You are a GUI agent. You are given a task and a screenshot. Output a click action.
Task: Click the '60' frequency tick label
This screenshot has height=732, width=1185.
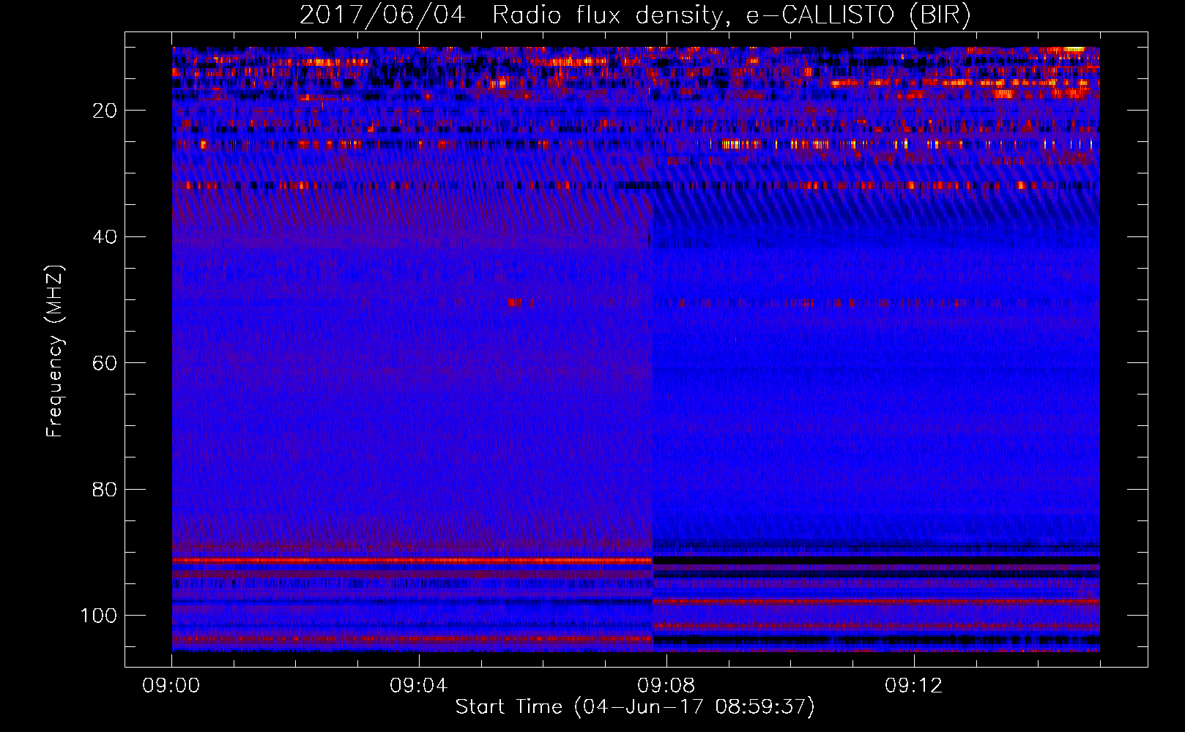(x=105, y=363)
